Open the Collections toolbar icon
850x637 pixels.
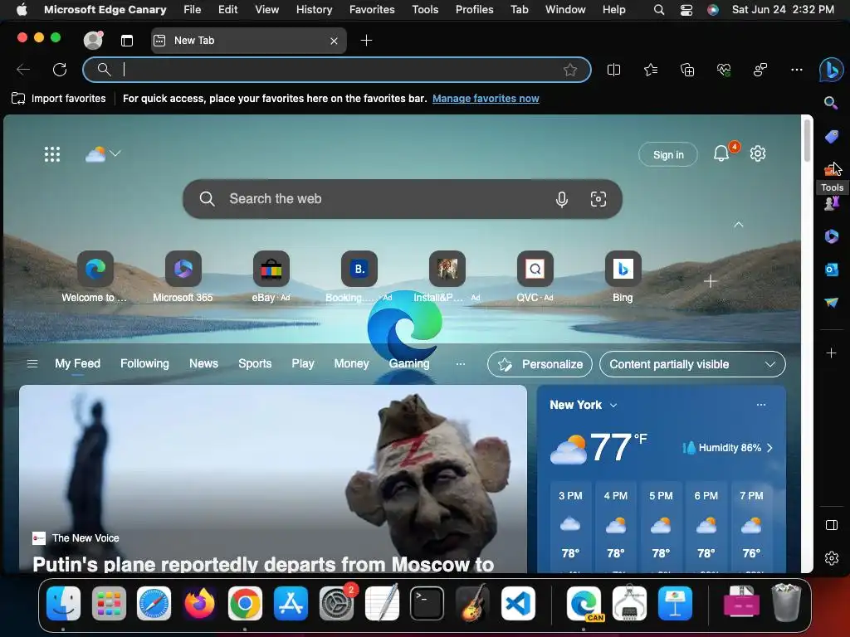[686, 70]
